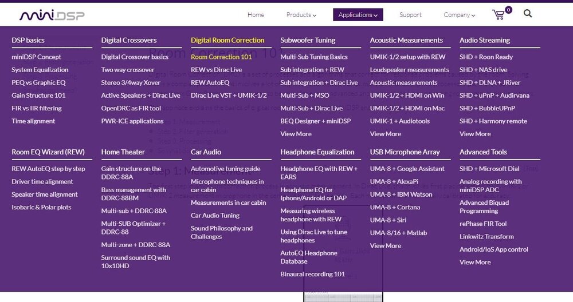Open the SHD + Roon Ready link
Image resolution: width=573 pixels, height=302 pixels.
coord(486,57)
